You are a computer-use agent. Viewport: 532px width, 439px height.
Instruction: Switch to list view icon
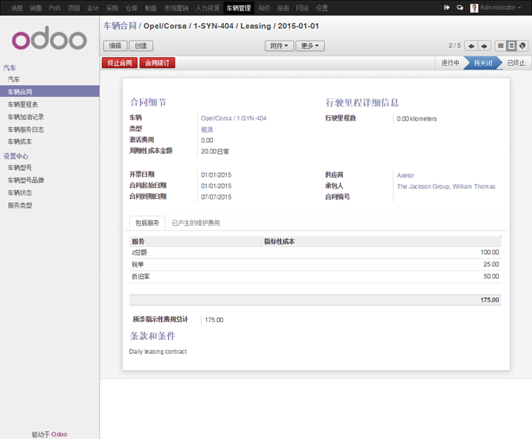point(500,46)
